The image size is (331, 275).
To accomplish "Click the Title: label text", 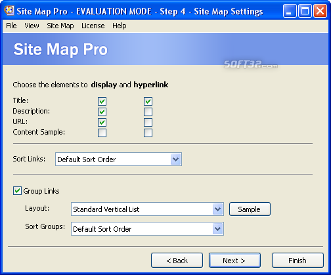I will 20,100.
